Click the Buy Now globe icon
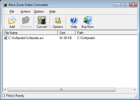Screen dimensions: 140x100 tap(88, 20)
